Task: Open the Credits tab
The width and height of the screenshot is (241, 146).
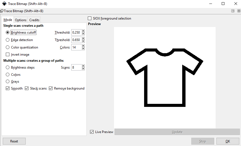Action: (34, 20)
